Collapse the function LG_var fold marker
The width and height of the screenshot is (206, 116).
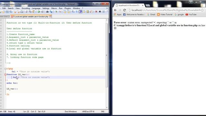coord(5,74)
